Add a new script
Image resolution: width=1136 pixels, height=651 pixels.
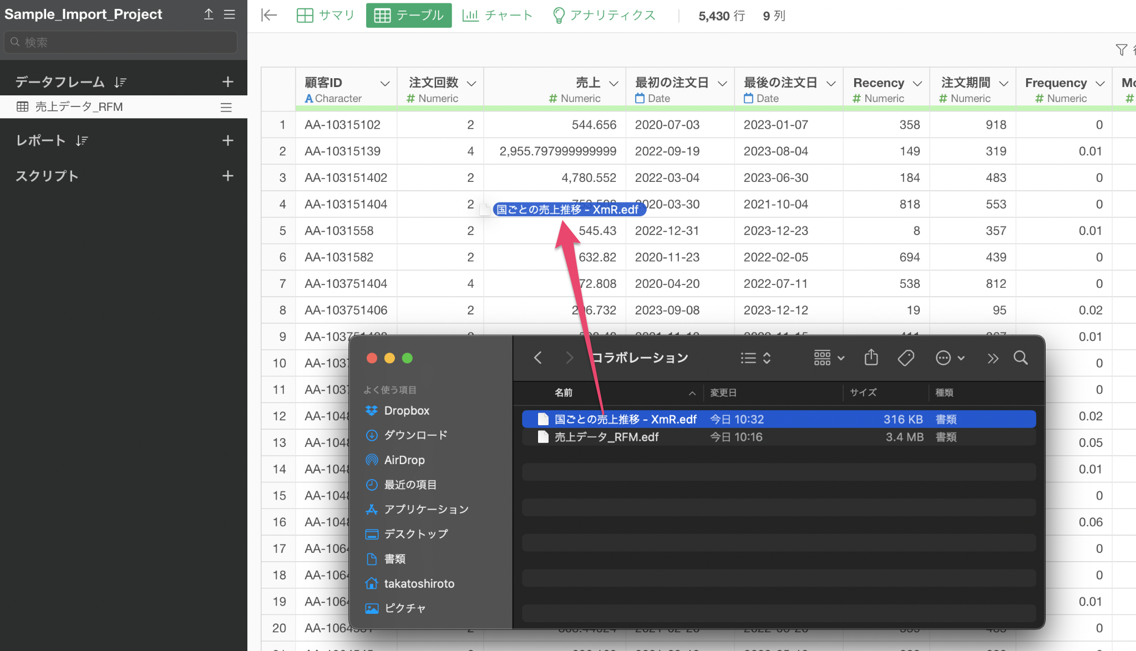[227, 176]
